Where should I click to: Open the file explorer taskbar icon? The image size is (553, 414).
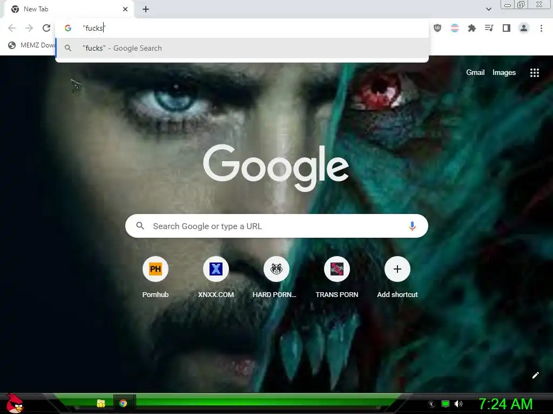(x=101, y=403)
